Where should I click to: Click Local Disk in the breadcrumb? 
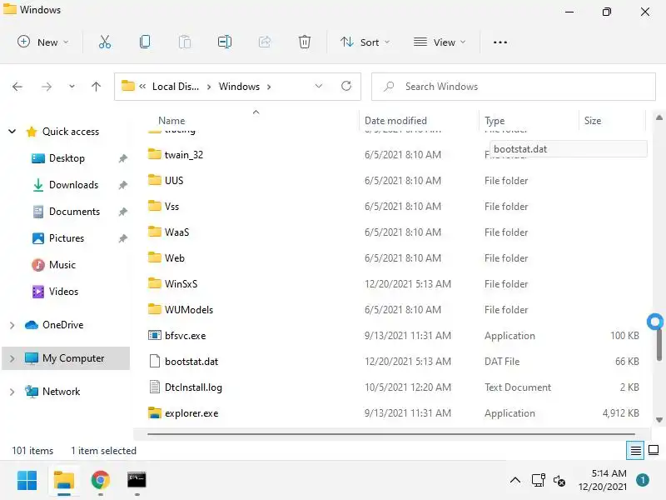pyautogui.click(x=176, y=87)
